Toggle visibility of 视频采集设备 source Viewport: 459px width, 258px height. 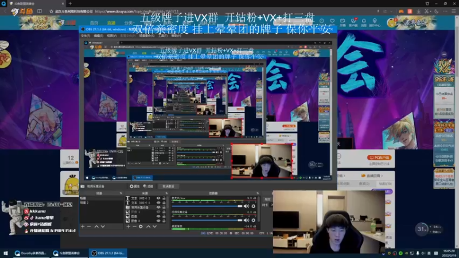pyautogui.click(x=158, y=207)
